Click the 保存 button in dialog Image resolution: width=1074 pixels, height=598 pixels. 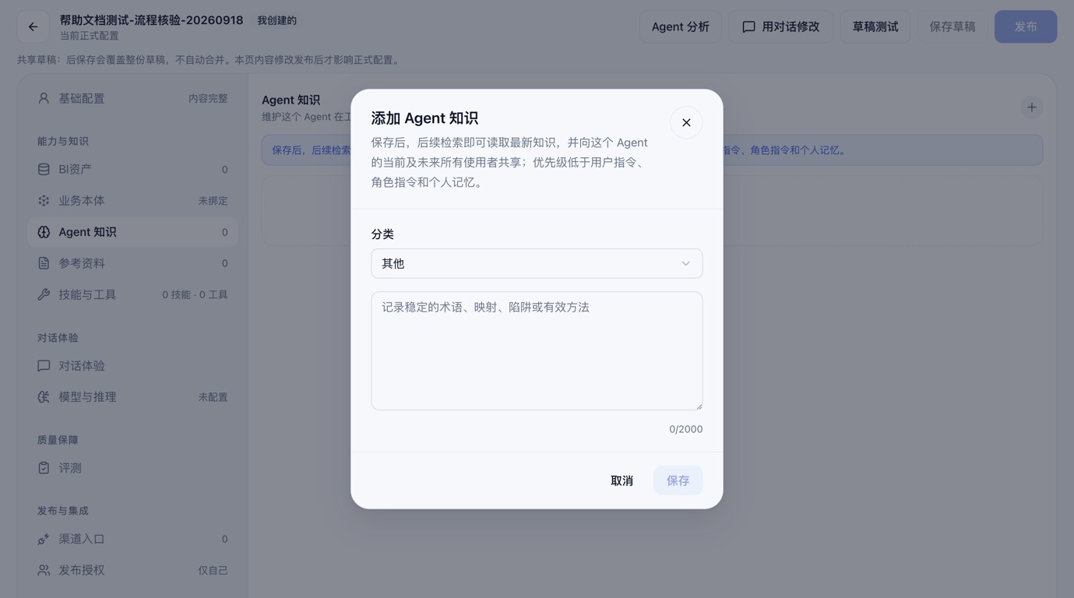click(x=678, y=480)
